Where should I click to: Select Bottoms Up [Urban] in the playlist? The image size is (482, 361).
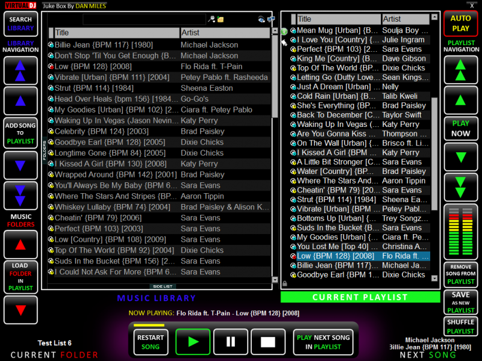(x=360, y=218)
